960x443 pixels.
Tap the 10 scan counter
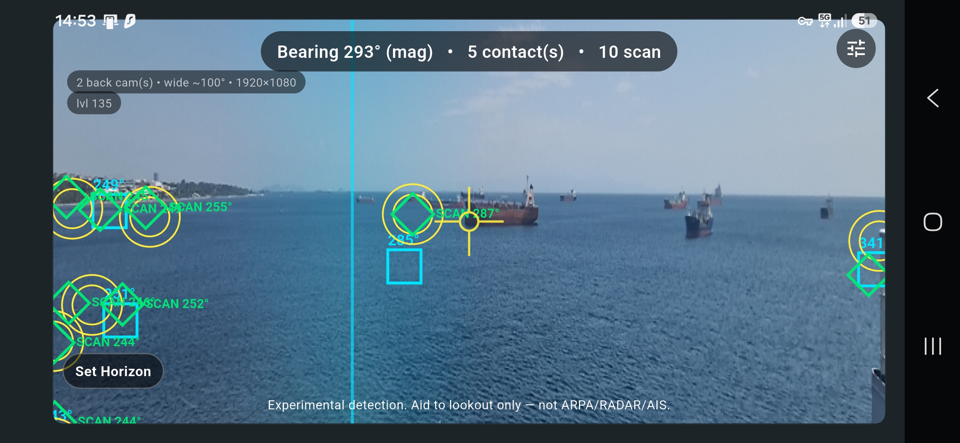click(x=629, y=52)
